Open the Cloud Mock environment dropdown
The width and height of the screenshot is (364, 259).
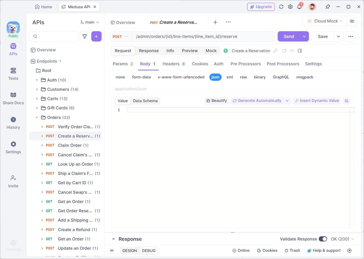(324, 21)
